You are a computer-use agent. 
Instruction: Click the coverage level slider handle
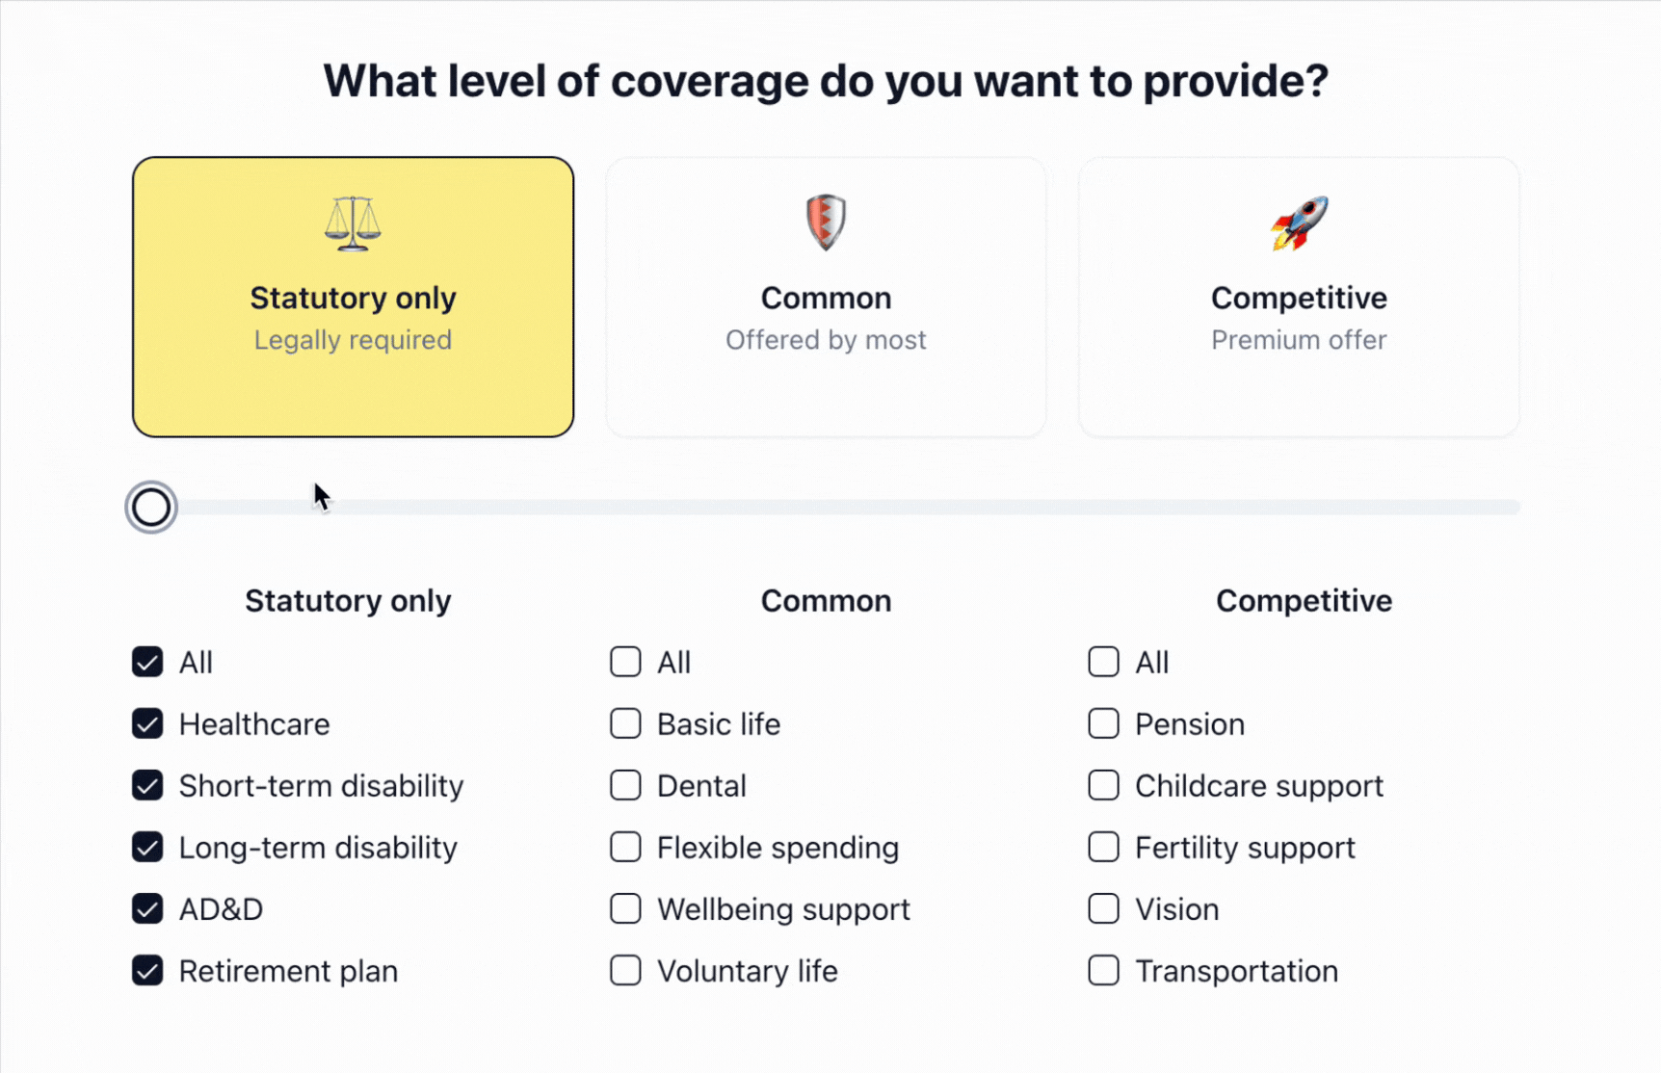(151, 508)
